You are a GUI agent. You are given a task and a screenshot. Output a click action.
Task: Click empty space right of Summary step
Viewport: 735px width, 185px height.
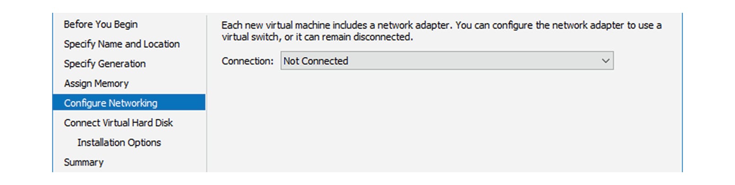tap(155, 162)
